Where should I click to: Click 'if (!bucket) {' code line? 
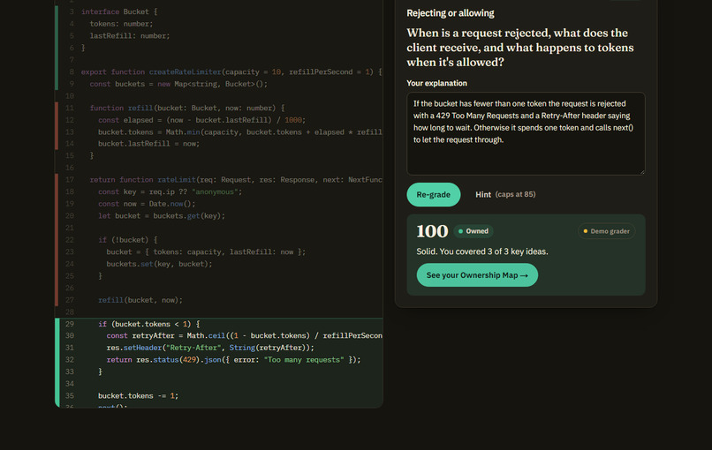127,240
